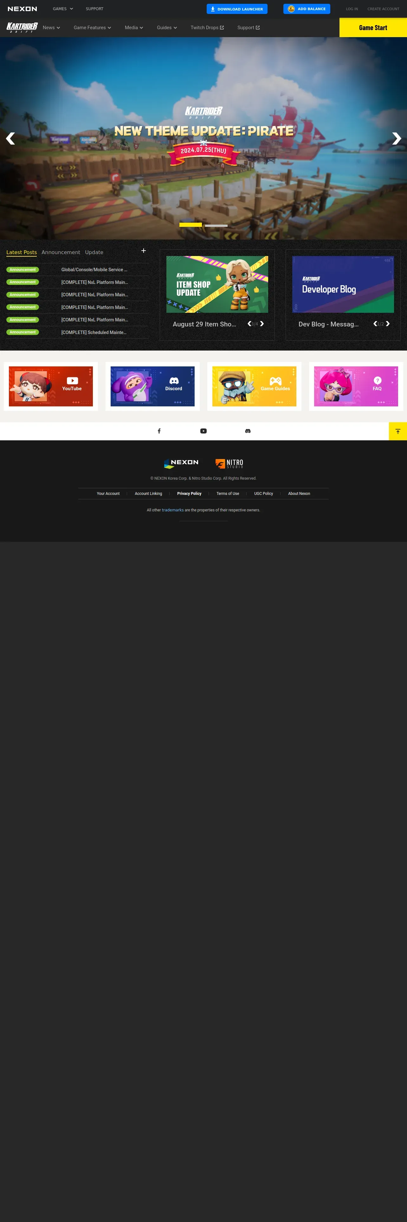Click the Nexon logo in top bar

click(x=22, y=9)
